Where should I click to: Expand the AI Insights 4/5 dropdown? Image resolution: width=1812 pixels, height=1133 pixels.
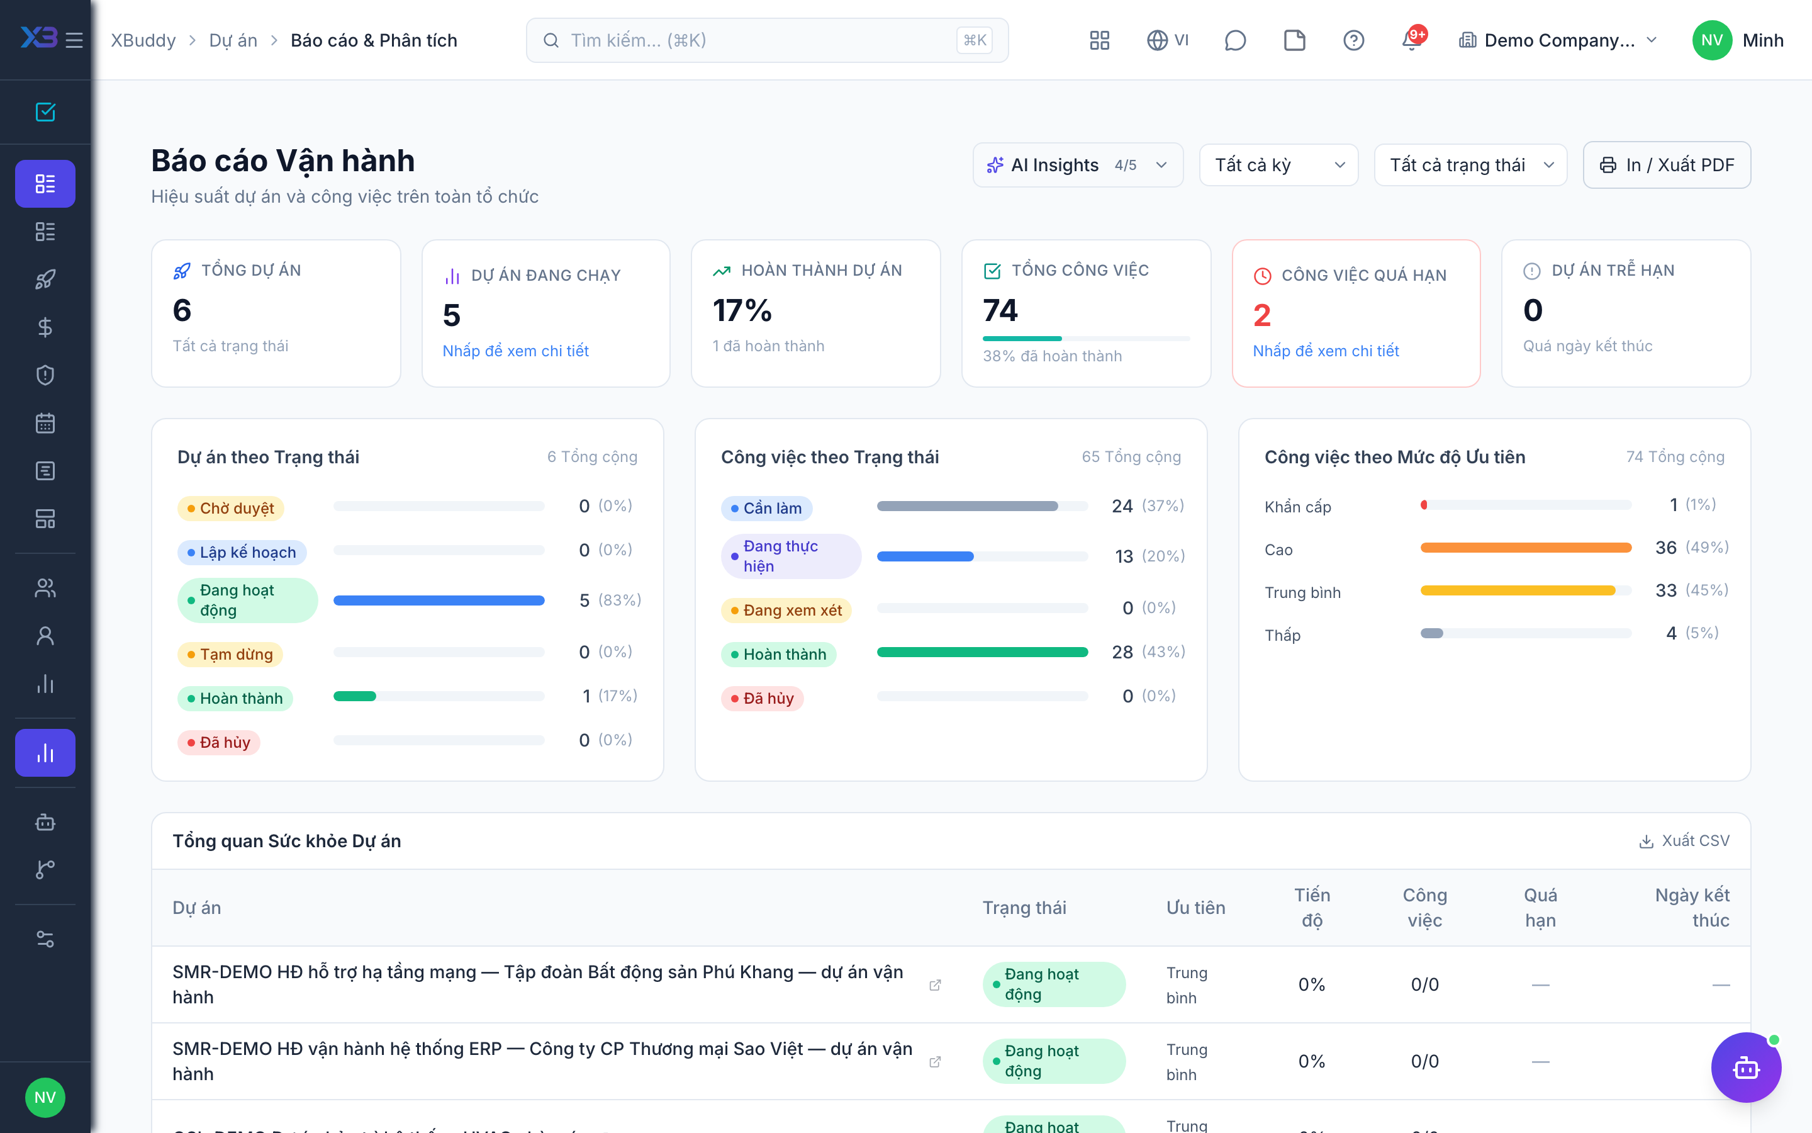pyautogui.click(x=1078, y=165)
